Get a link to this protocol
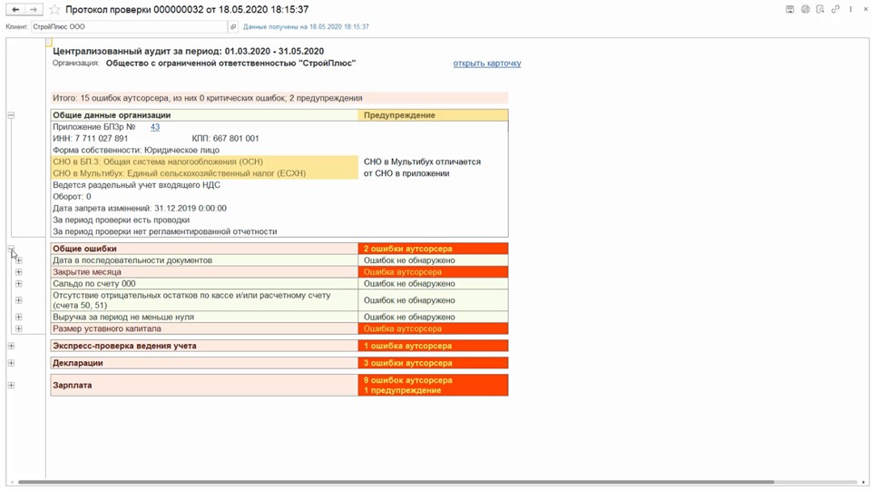Screen dimensions: 871x490 (836, 10)
